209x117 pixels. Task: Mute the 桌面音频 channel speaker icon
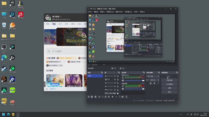click(x=123, y=89)
